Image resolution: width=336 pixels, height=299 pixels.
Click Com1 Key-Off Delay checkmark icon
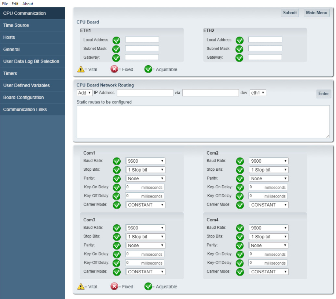[x=117, y=196]
